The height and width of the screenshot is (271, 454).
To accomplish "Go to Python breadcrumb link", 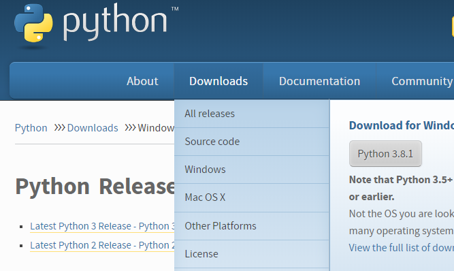I will [31, 128].
